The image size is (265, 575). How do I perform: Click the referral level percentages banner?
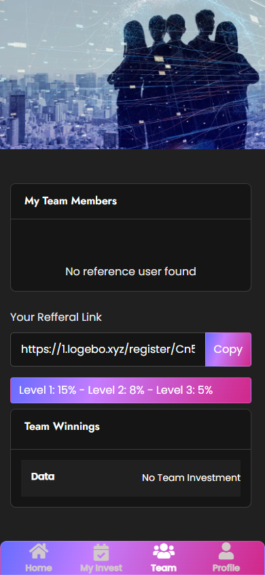pyautogui.click(x=131, y=390)
